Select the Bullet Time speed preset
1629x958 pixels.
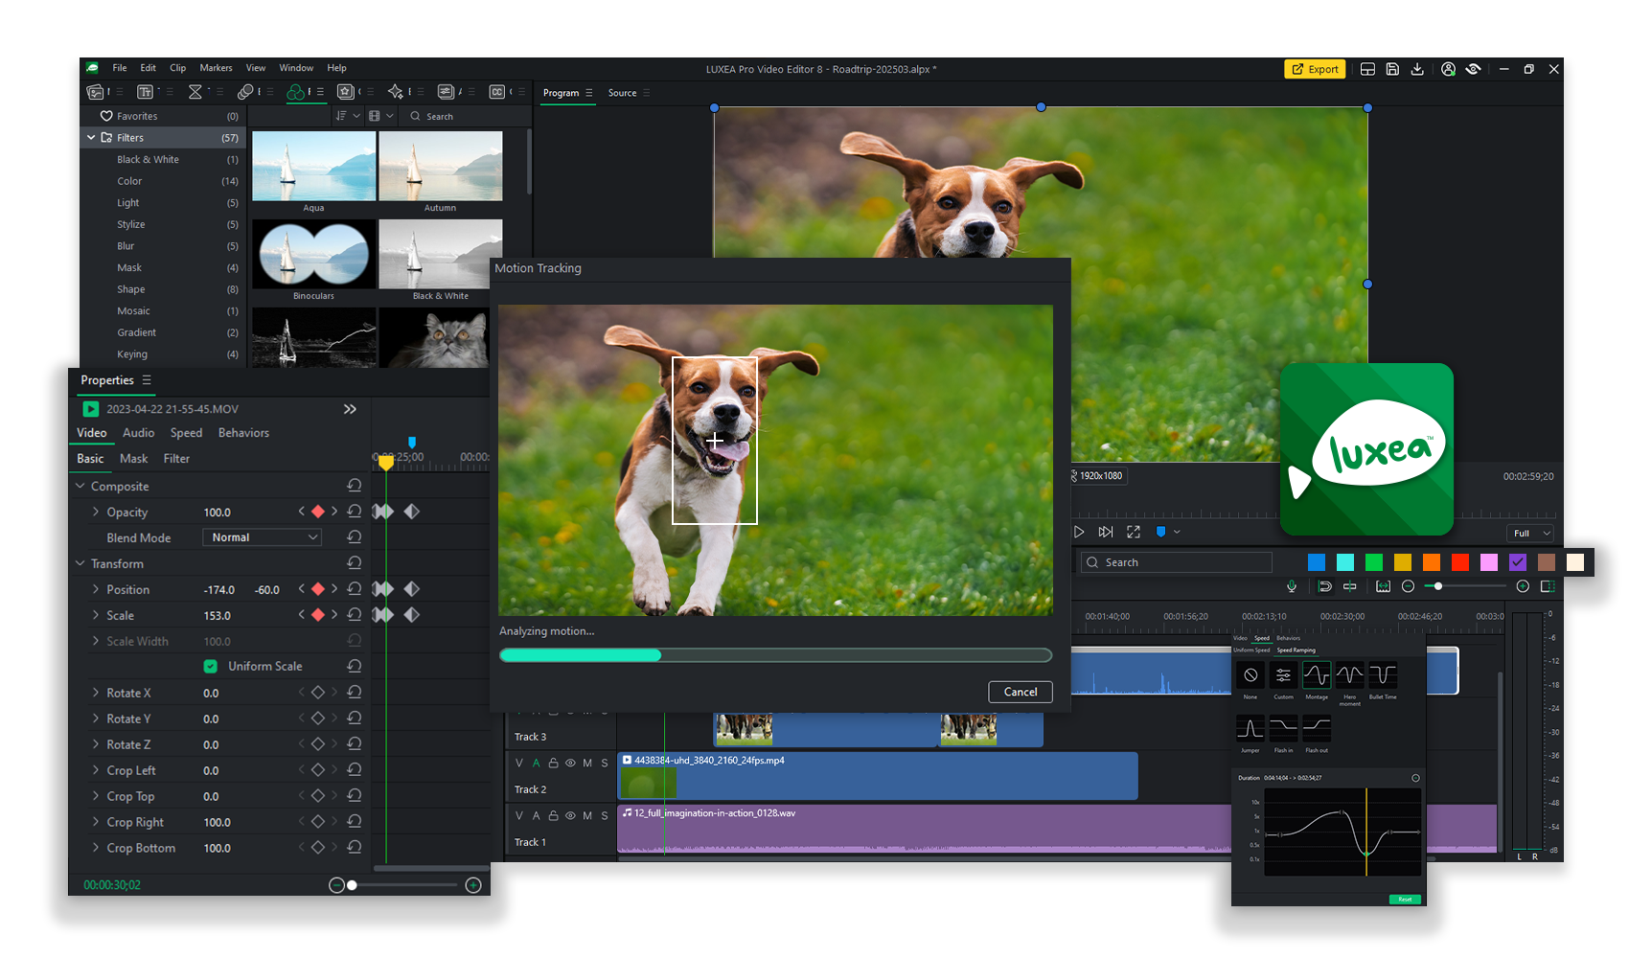pos(1383,675)
